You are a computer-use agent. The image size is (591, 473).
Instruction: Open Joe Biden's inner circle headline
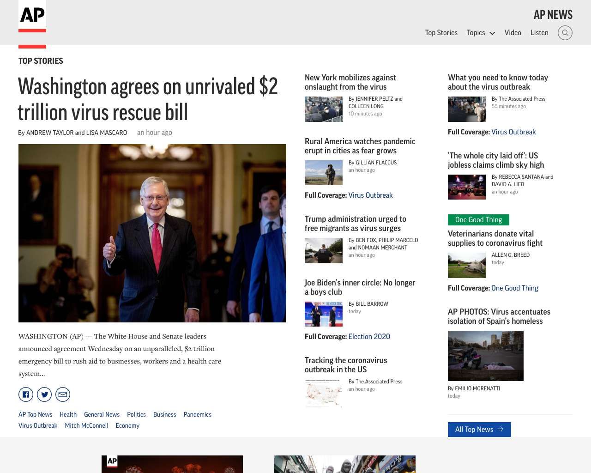click(x=360, y=287)
